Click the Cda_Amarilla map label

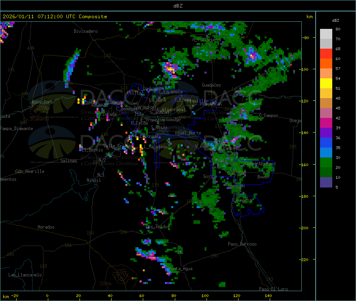point(30,171)
